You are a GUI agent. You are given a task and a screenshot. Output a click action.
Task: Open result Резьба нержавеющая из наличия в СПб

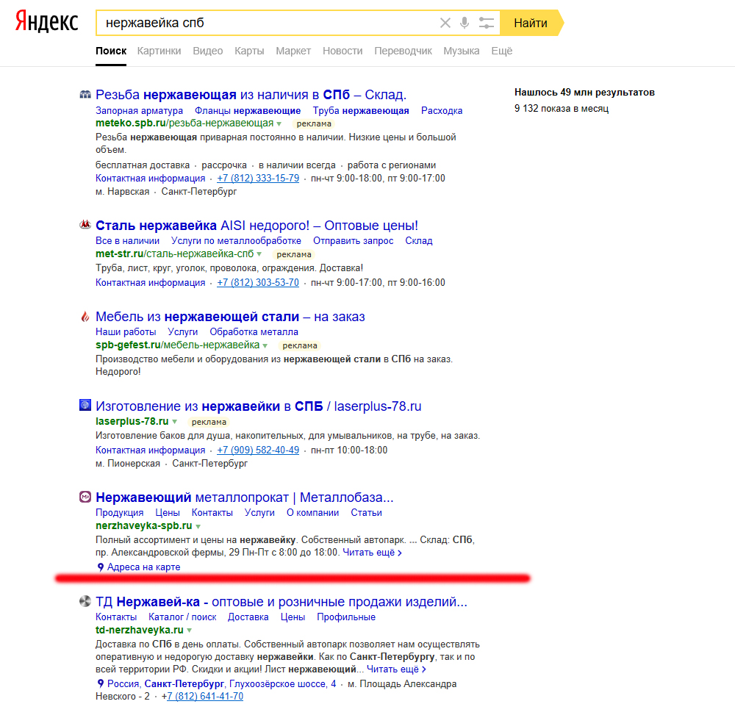(251, 95)
